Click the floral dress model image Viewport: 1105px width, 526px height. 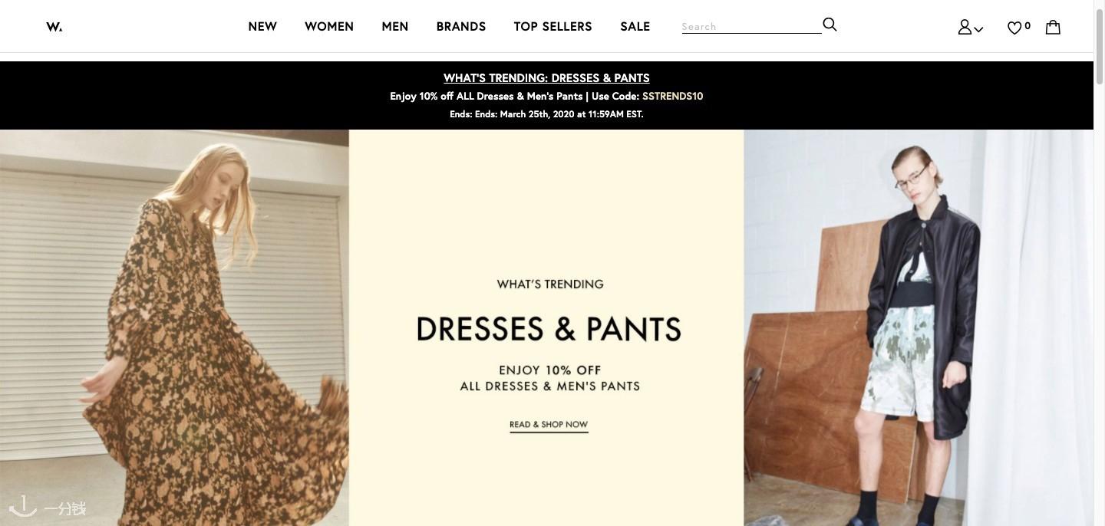[174, 327]
